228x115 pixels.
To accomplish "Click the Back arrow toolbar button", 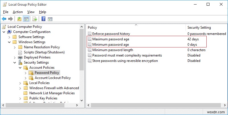I will (x=4, y=19).
